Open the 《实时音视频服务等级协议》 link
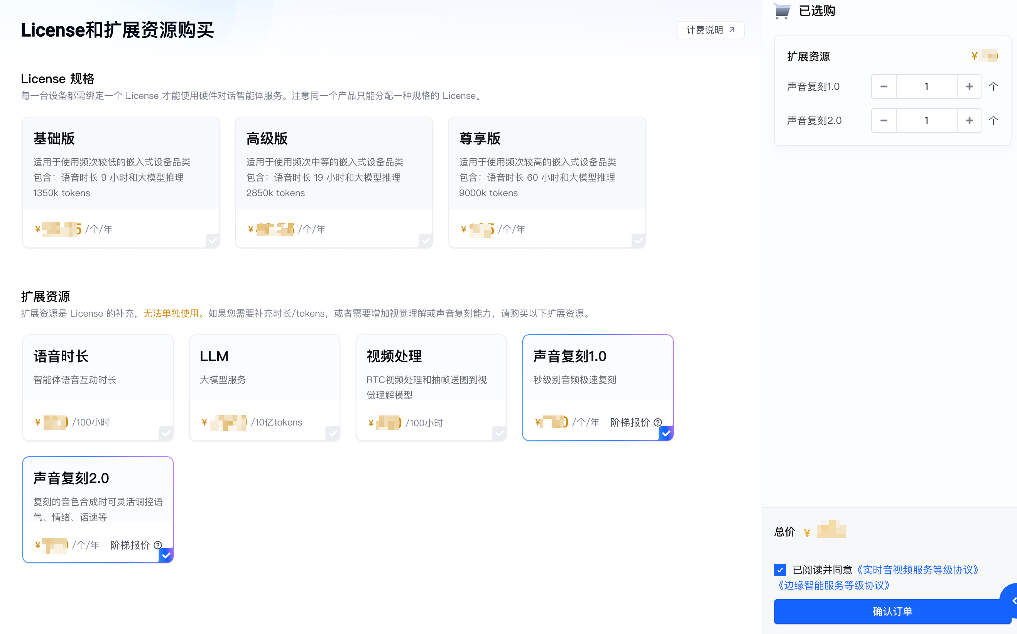 pyautogui.click(x=917, y=570)
